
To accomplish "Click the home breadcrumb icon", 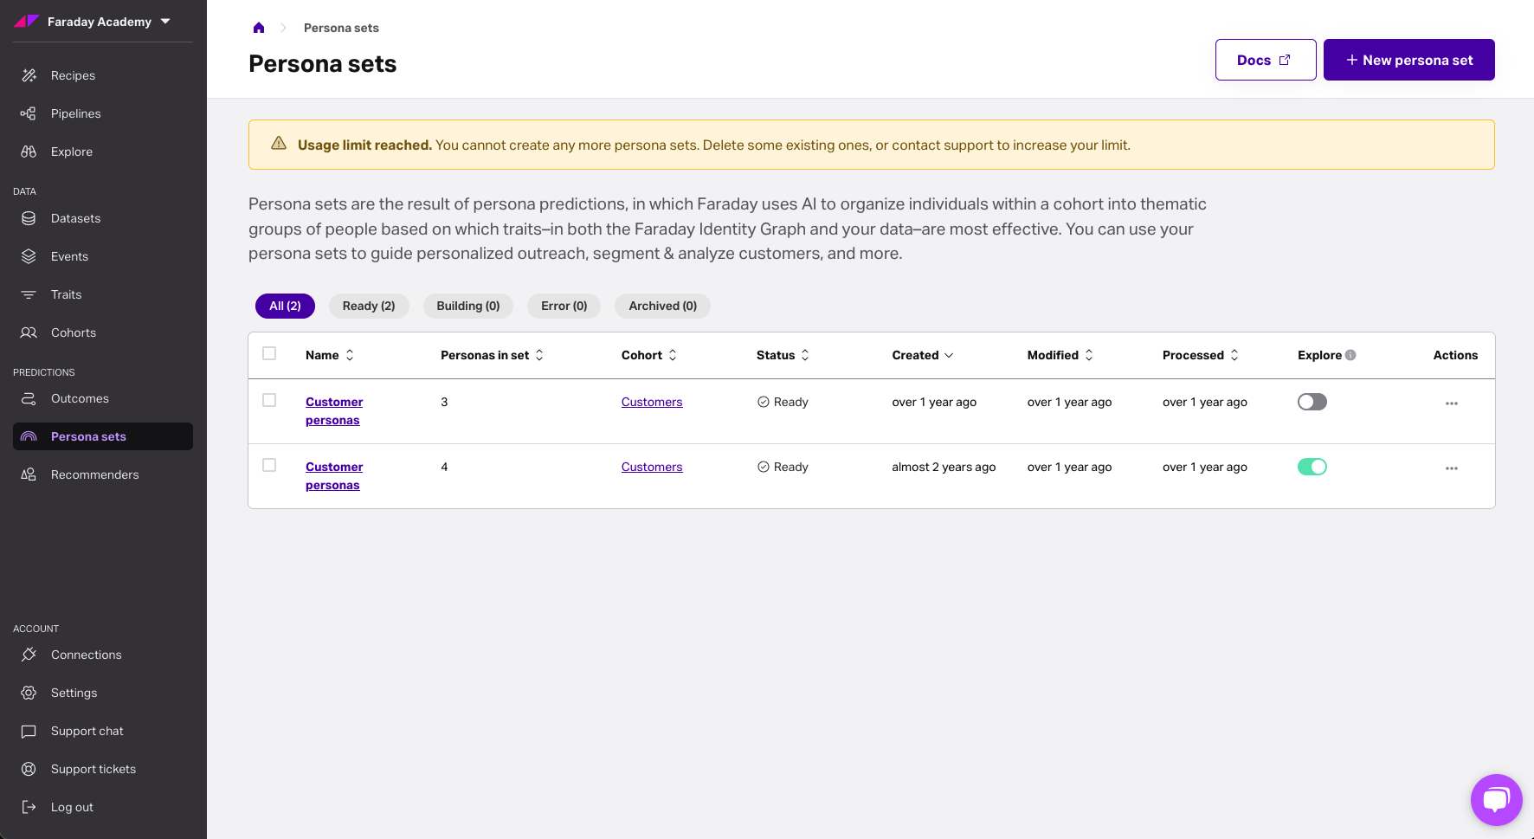I will tap(259, 28).
